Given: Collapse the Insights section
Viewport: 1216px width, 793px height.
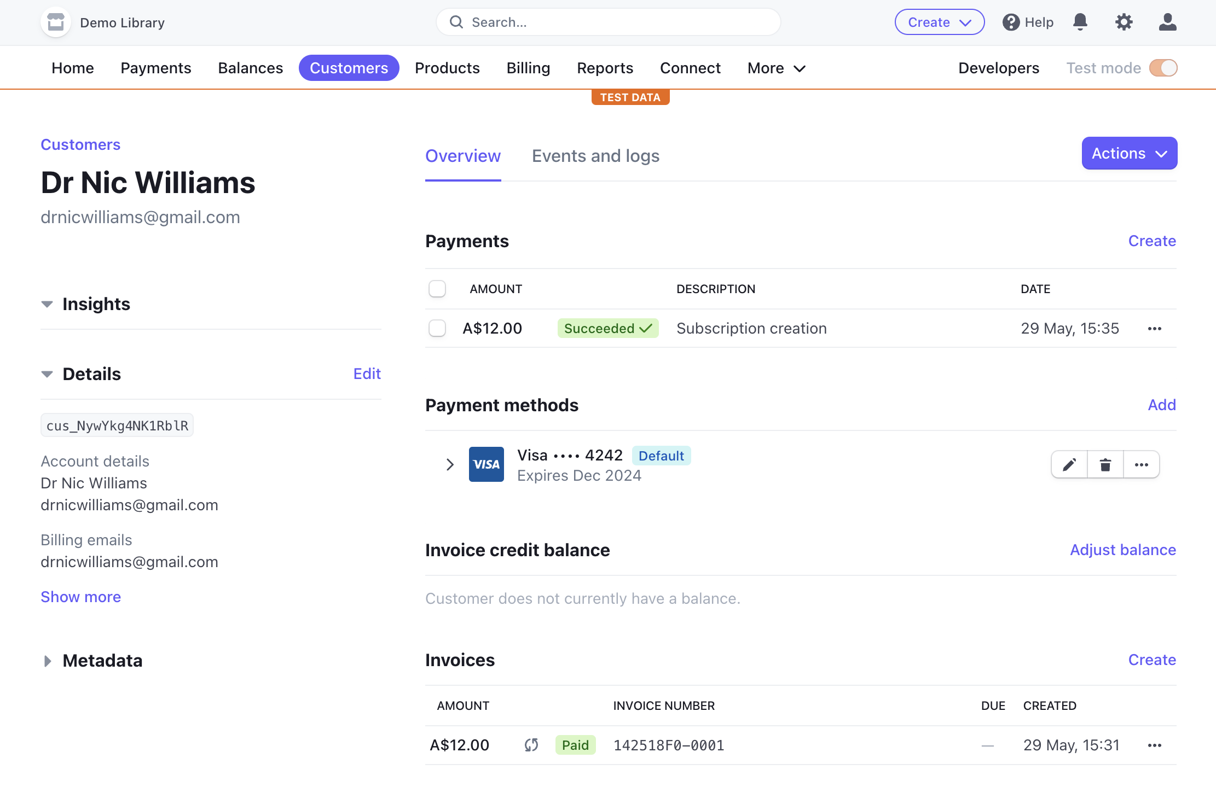Looking at the screenshot, I should click(x=48, y=304).
